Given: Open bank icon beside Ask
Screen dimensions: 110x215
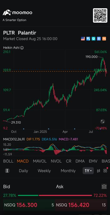Looking at the screenshot, I should (x=104, y=186).
